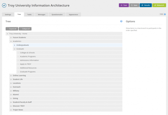
Task: Open the Tasks tab
Action: [29, 15]
